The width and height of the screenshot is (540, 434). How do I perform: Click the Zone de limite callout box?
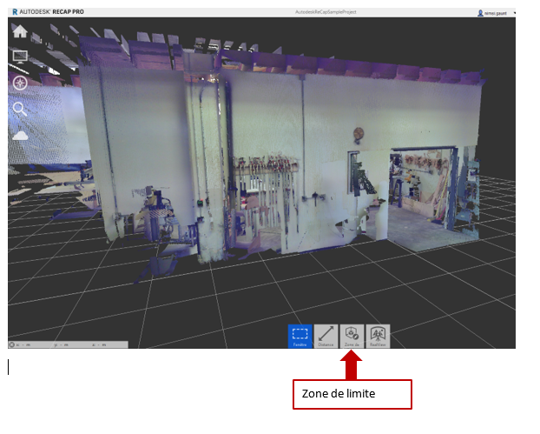click(x=352, y=394)
